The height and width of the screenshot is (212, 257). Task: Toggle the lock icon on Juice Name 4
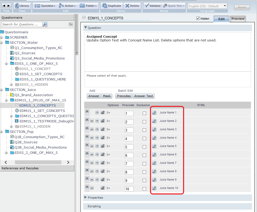103,138
